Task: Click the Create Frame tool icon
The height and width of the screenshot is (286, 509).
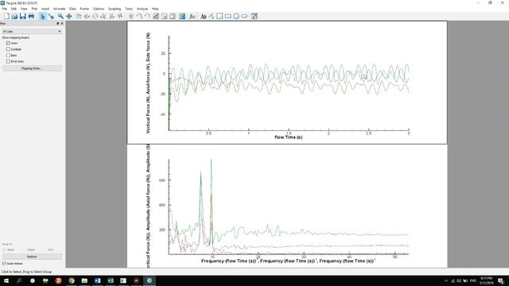Action: pos(182,16)
